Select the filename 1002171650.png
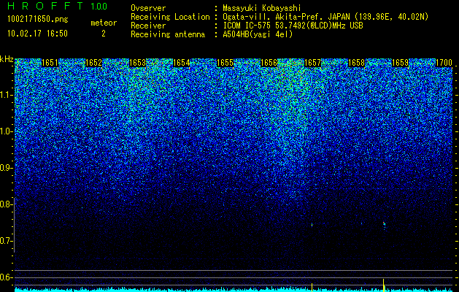The image size is (459, 292). tap(38, 19)
